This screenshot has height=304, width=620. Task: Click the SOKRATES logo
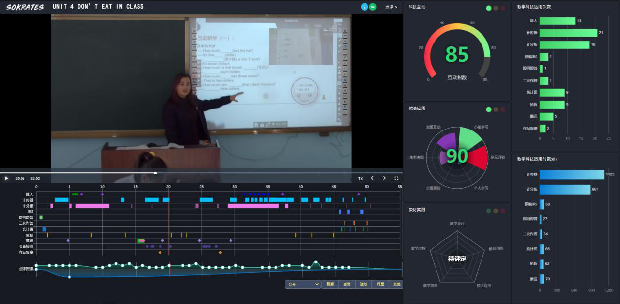[25, 7]
